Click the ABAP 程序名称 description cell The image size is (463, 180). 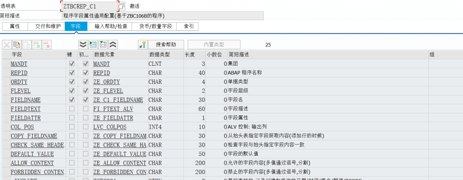(328, 73)
